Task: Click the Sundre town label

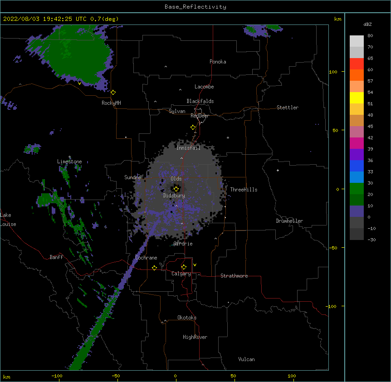Action: click(x=132, y=177)
